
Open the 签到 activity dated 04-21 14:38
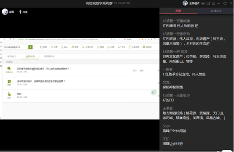[x=19, y=94]
